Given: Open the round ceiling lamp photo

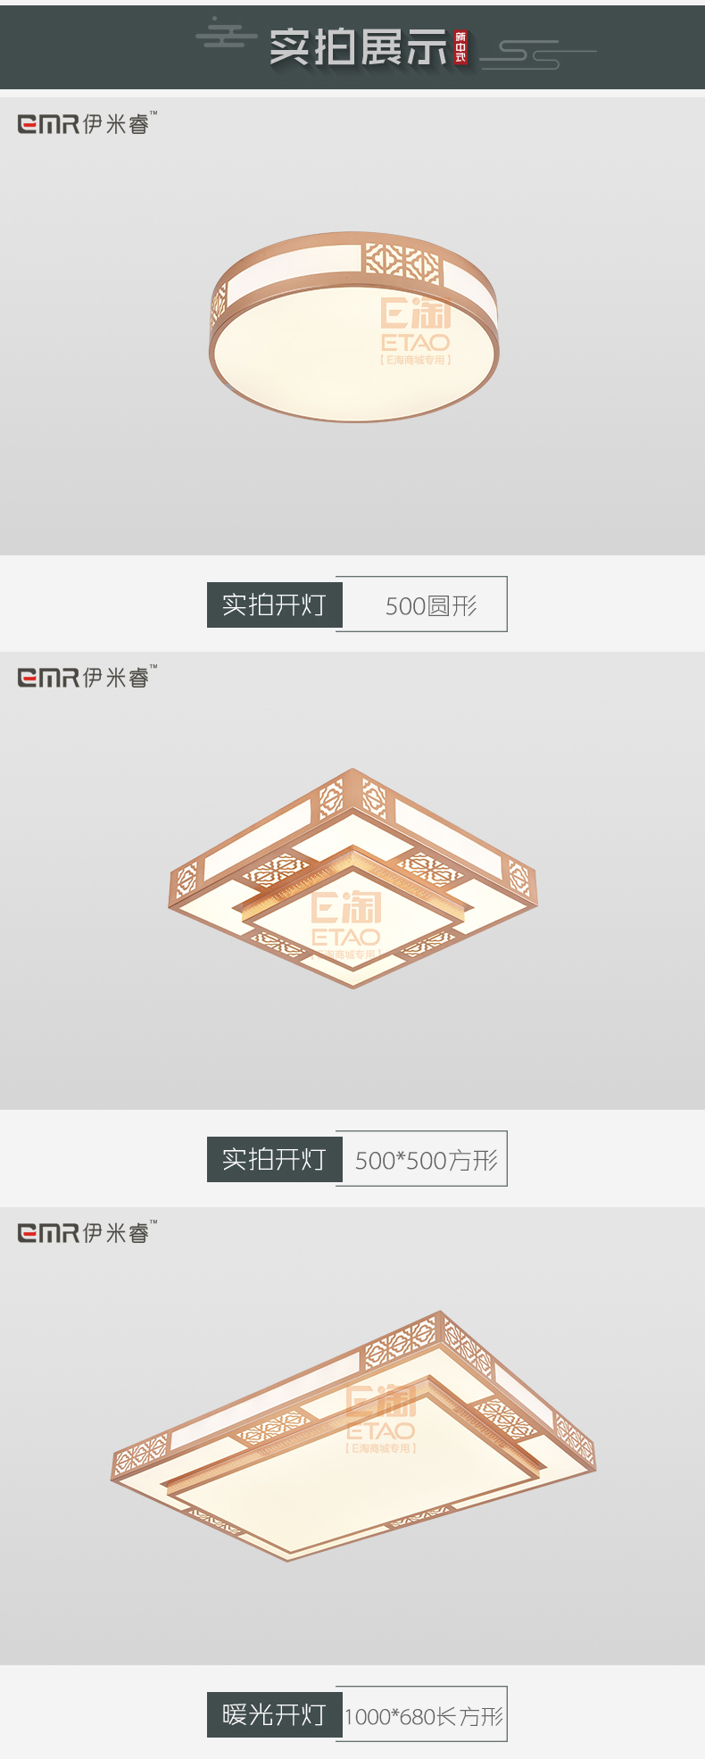Looking at the screenshot, I should point(354,327).
